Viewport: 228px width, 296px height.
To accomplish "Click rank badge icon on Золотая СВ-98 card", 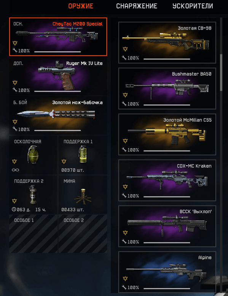I will coord(125,49).
